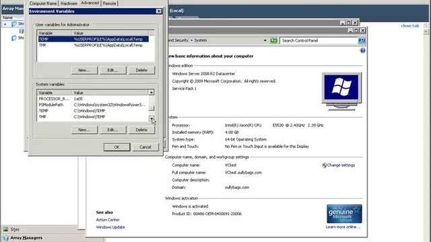This screenshot has height=242, width=431.
Task: Click the Value column header in User variables
Action: (110, 33)
